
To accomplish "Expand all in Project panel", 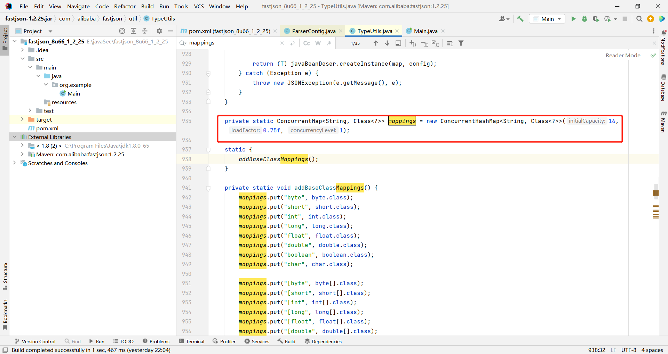I will tap(134, 31).
